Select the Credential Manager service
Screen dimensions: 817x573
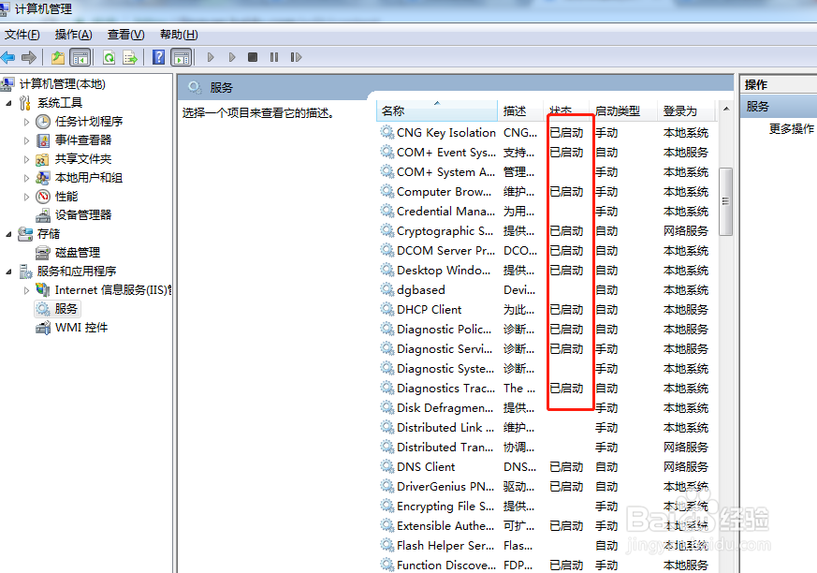pos(547,212)
